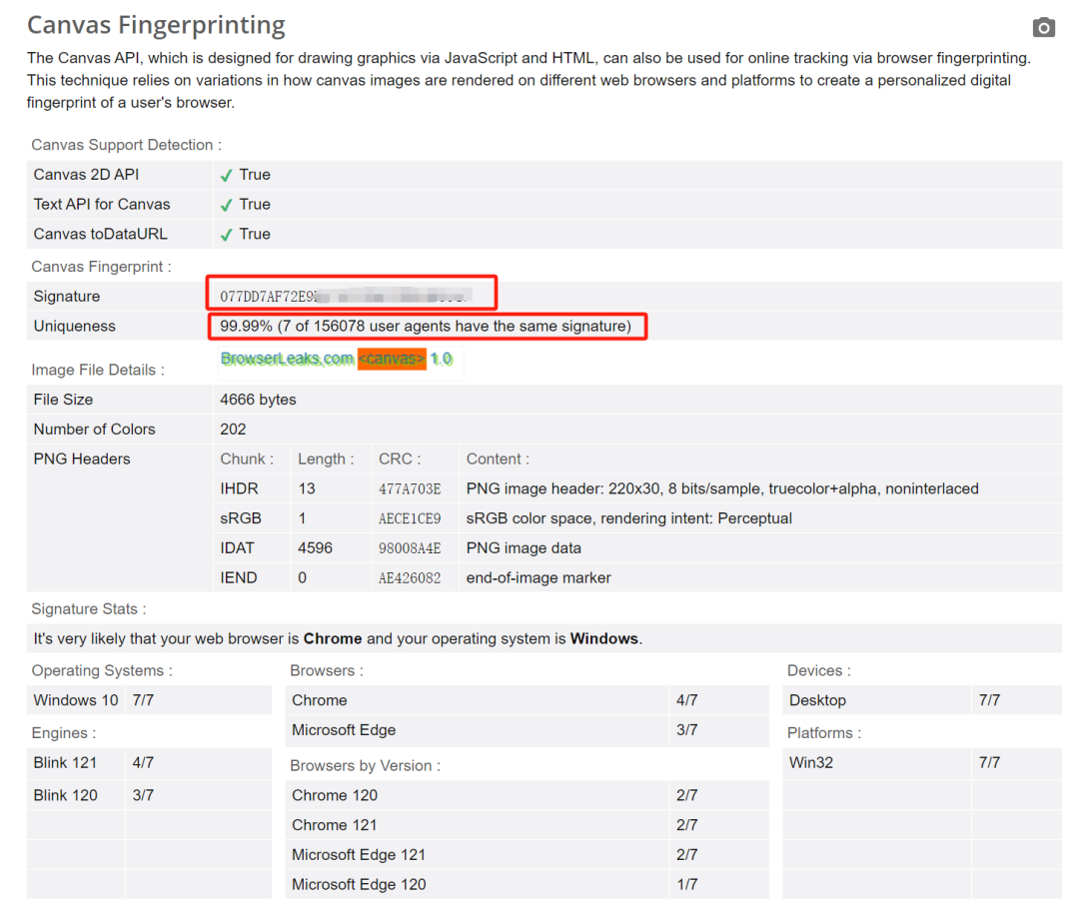The width and height of the screenshot is (1079, 909).
Task: Click the Canvas Fingerprinting heading
Action: [x=156, y=25]
